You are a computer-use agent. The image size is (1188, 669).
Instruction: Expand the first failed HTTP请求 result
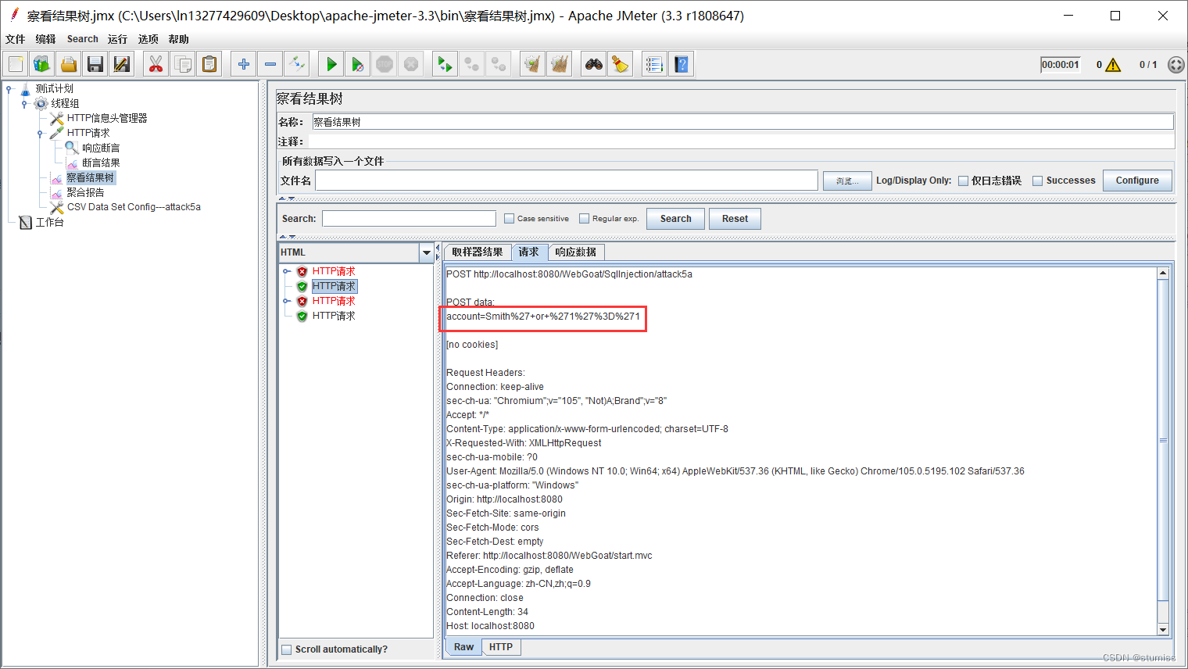[287, 271]
